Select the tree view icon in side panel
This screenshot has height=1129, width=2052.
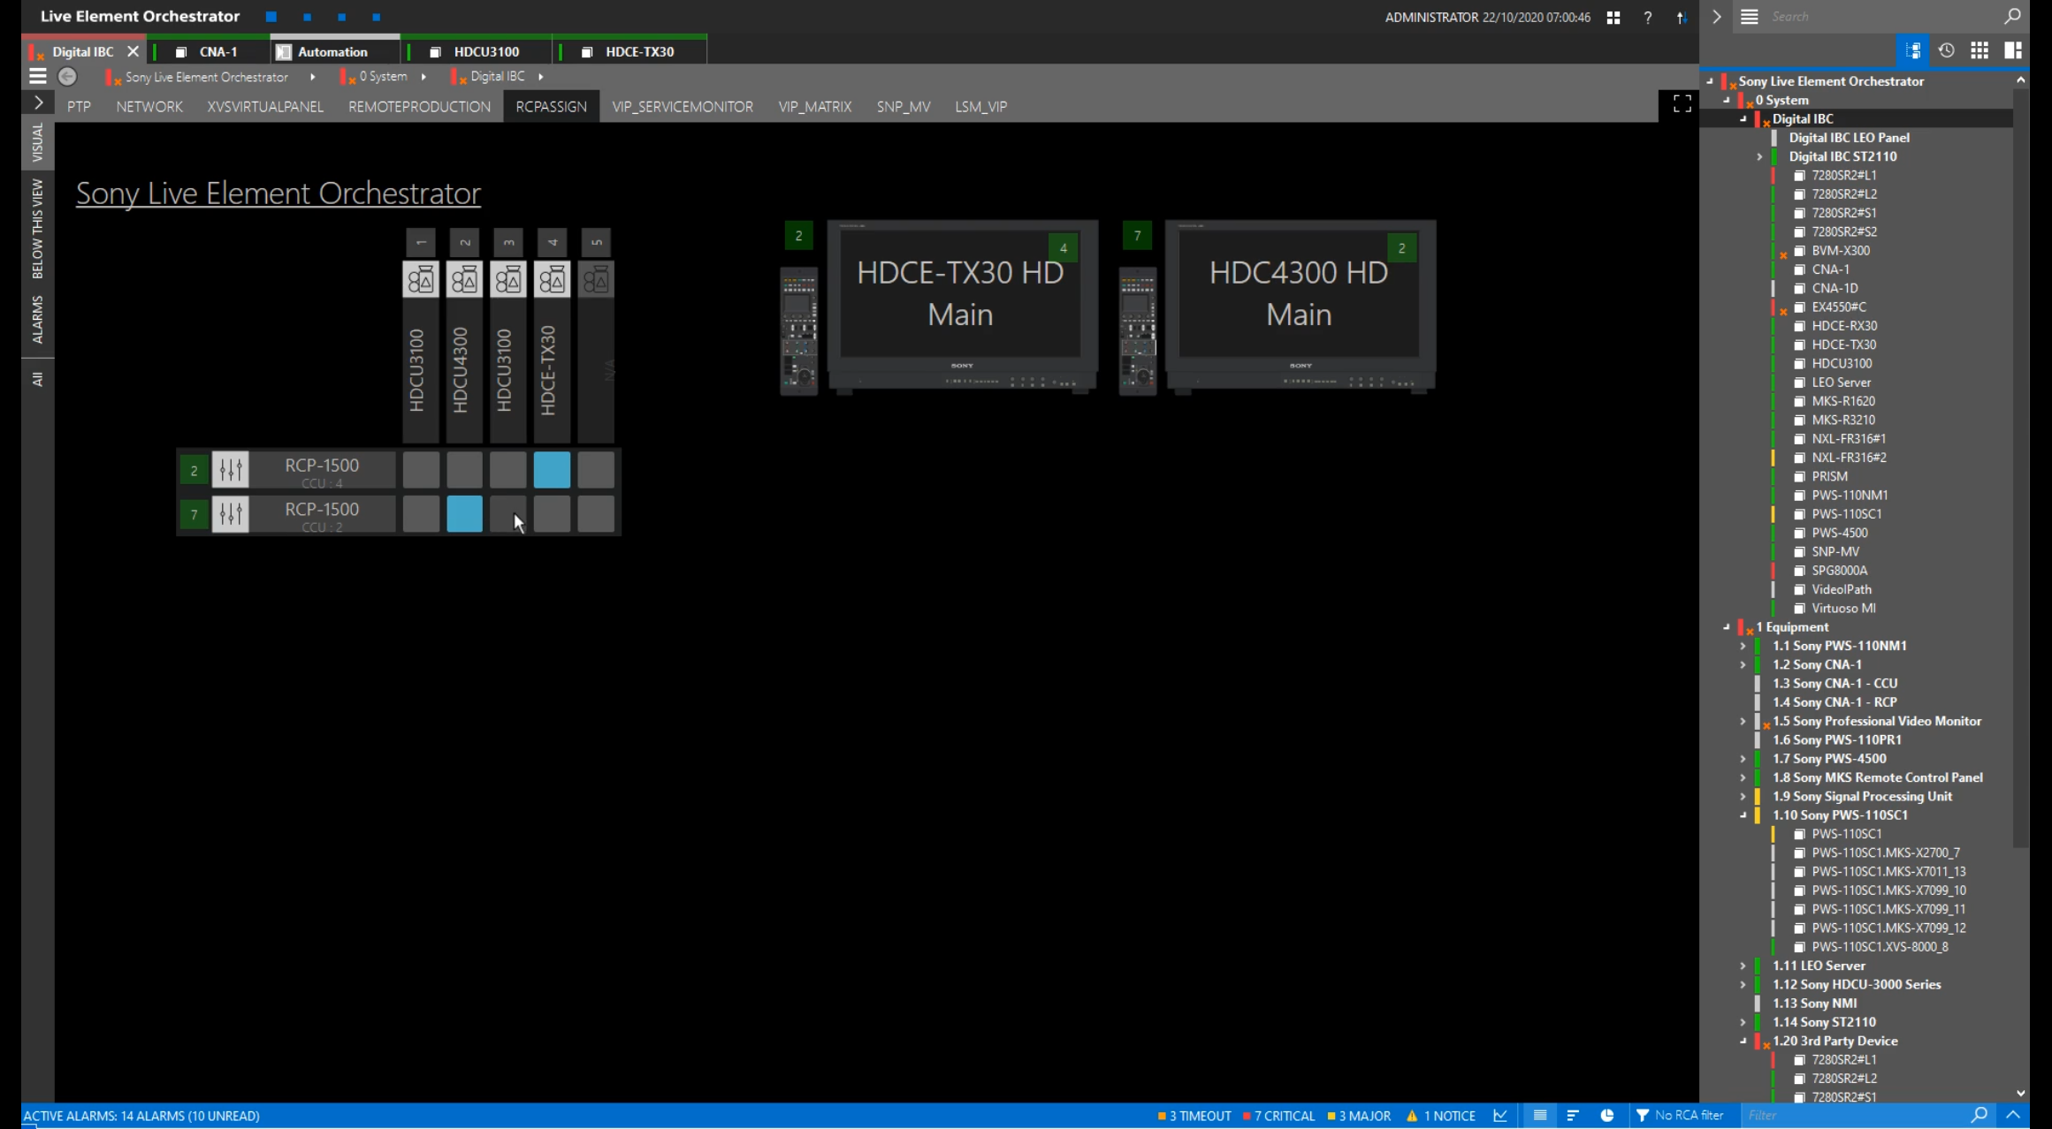coord(1913,50)
